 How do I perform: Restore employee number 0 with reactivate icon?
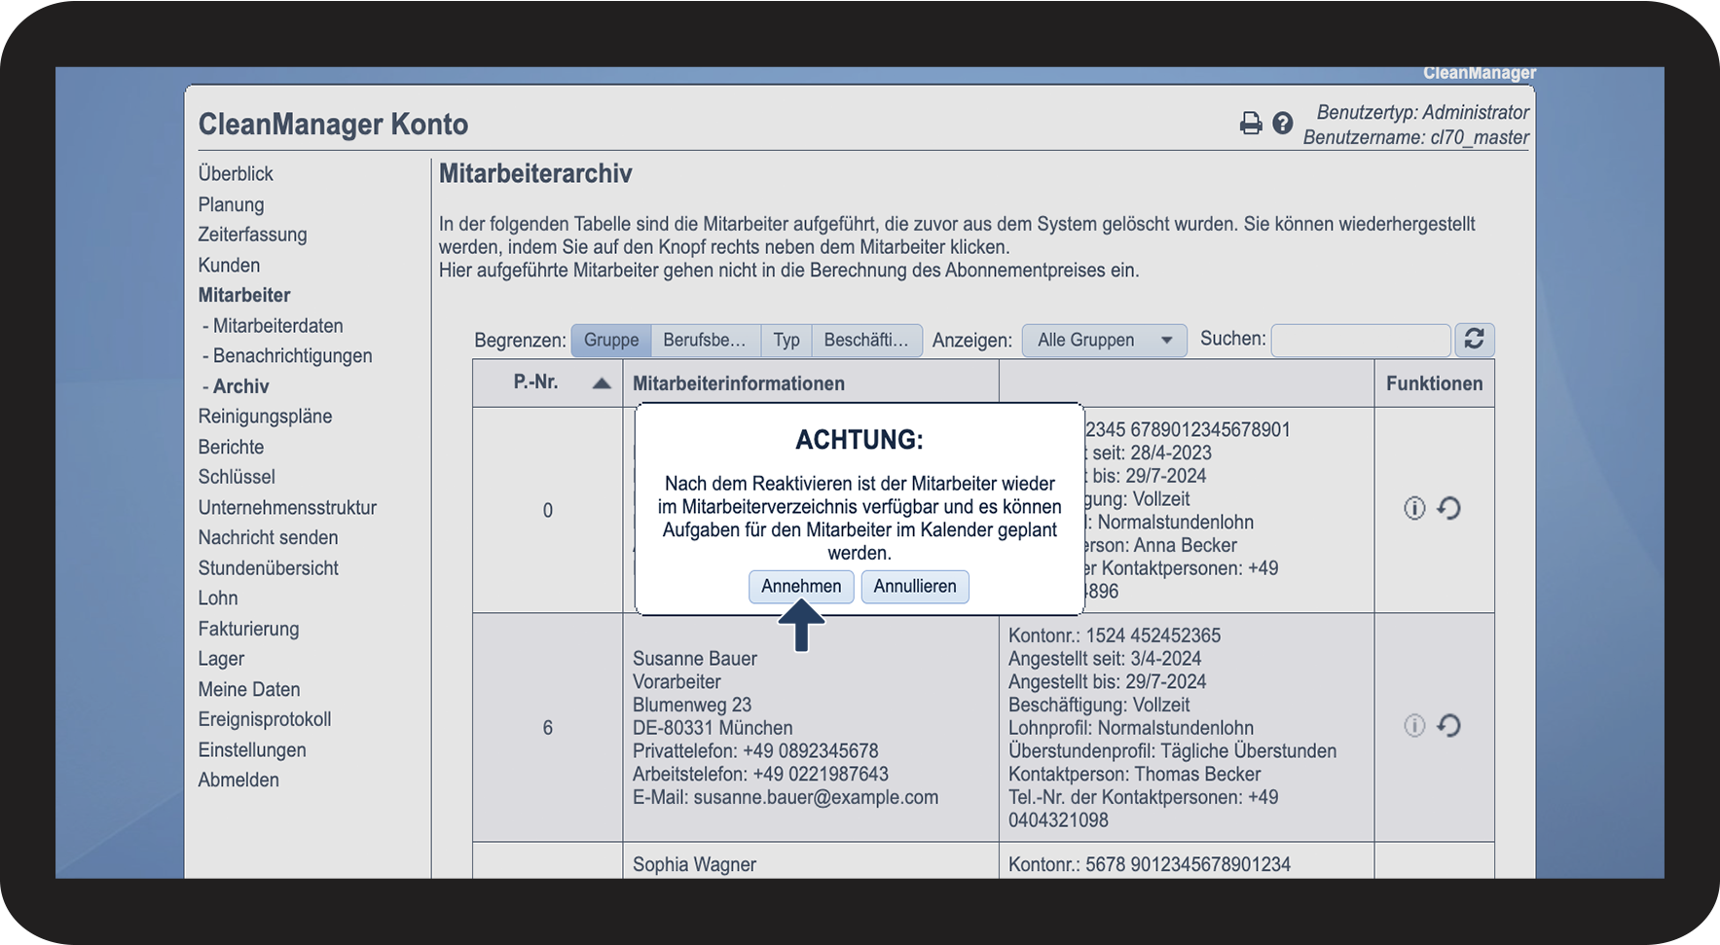pyautogui.click(x=1449, y=508)
